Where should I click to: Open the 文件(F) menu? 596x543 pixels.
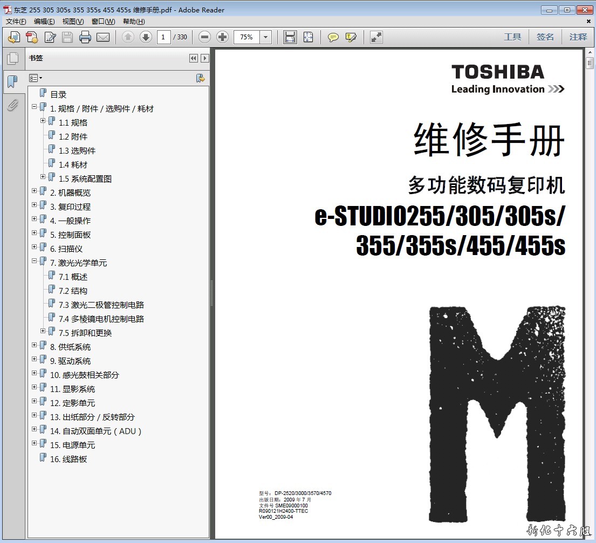coord(16,22)
